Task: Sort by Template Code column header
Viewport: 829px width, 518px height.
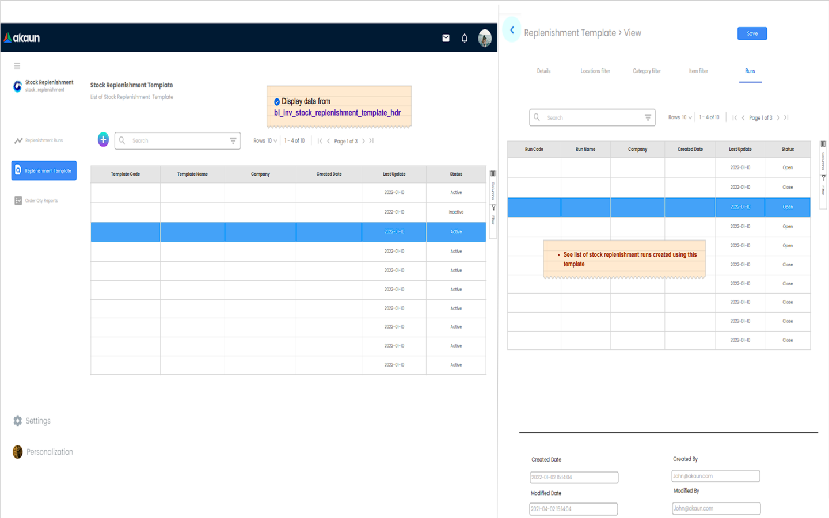Action: [126, 174]
